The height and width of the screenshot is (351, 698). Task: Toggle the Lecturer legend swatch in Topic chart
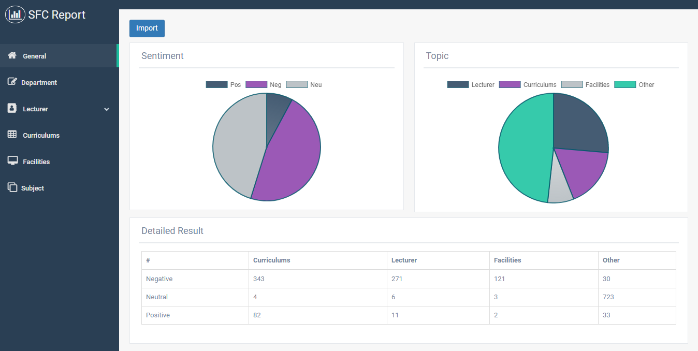click(458, 84)
